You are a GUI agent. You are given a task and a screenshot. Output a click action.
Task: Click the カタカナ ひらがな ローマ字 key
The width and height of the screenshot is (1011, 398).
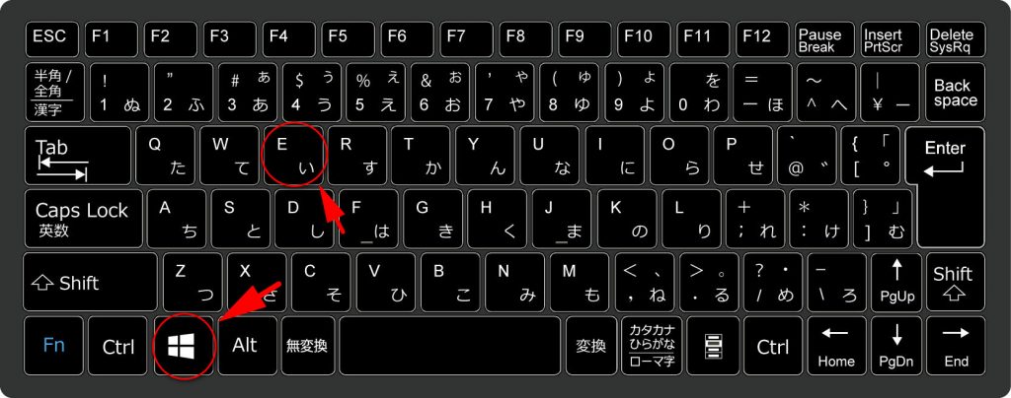tap(652, 346)
